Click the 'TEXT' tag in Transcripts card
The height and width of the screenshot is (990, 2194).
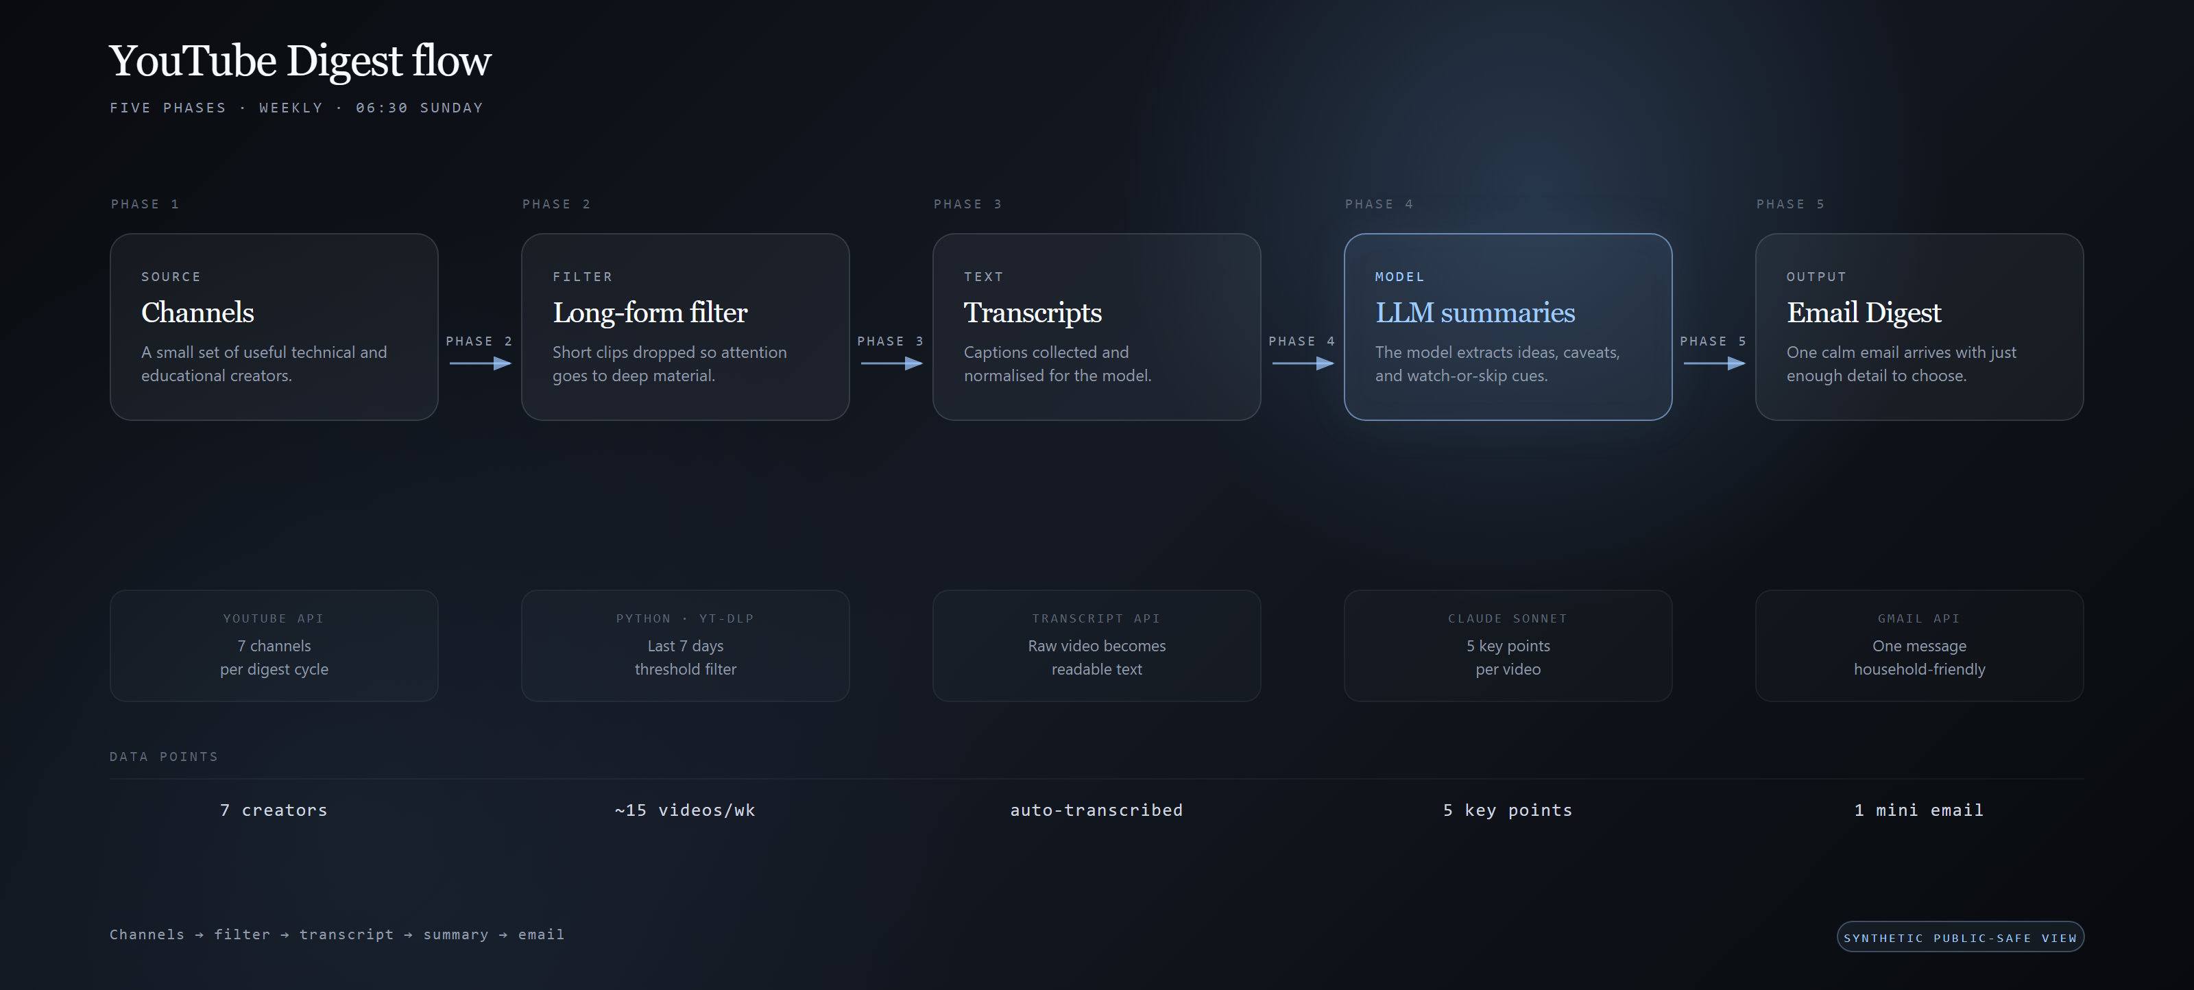pyautogui.click(x=984, y=277)
